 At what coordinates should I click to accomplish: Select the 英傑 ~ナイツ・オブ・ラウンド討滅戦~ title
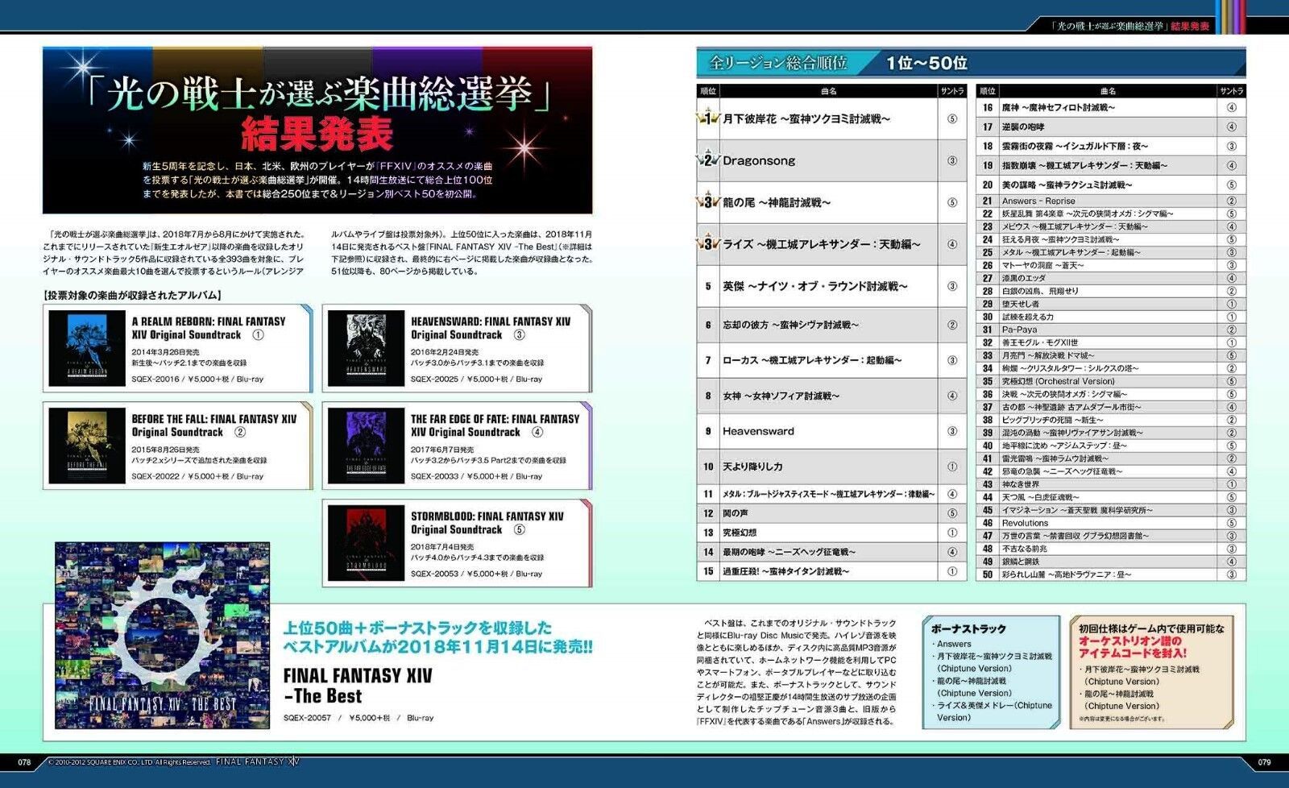(x=815, y=286)
